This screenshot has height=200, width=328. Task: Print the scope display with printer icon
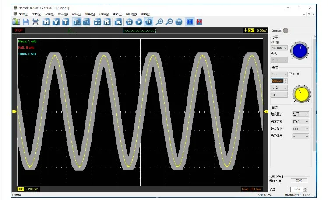35,22
